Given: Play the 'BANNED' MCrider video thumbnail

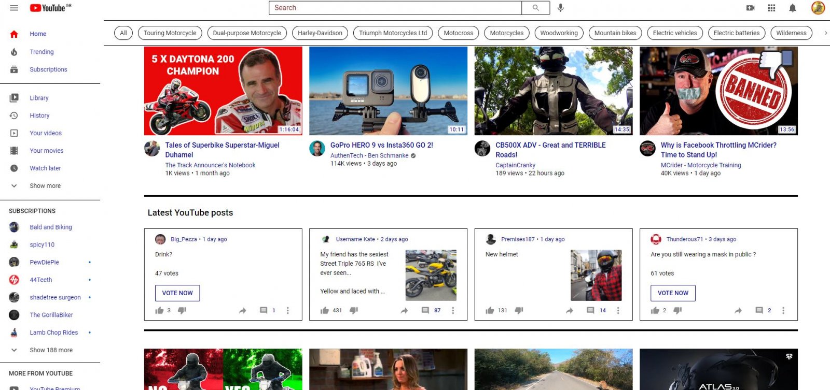Looking at the screenshot, I should [718, 91].
